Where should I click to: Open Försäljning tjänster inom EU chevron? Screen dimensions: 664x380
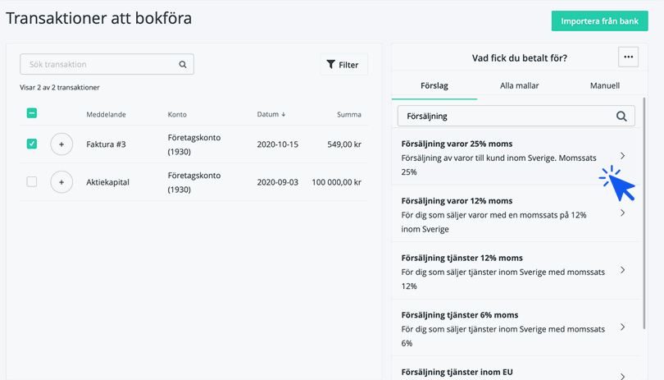[x=622, y=376]
